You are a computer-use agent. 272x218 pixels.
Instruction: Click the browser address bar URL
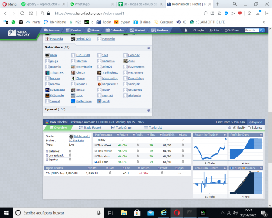point(89,14)
